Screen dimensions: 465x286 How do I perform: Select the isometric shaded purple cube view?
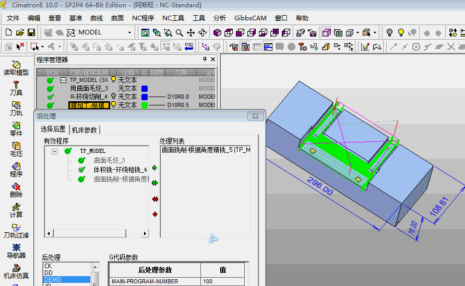click(x=217, y=33)
